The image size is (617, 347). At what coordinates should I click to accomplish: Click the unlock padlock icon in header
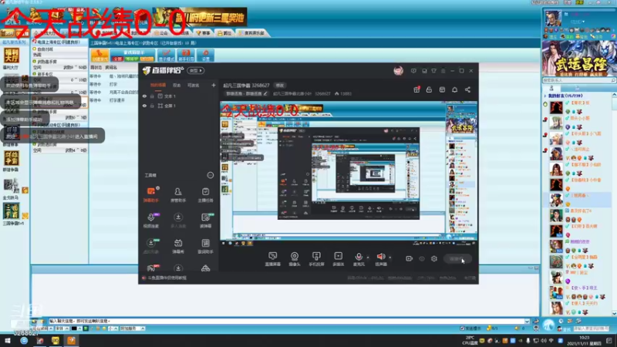click(429, 89)
